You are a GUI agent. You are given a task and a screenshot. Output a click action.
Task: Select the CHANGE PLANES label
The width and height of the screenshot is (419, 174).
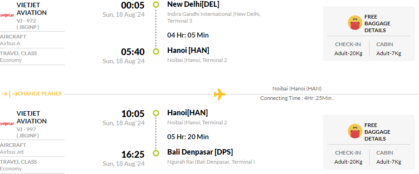click(40, 94)
